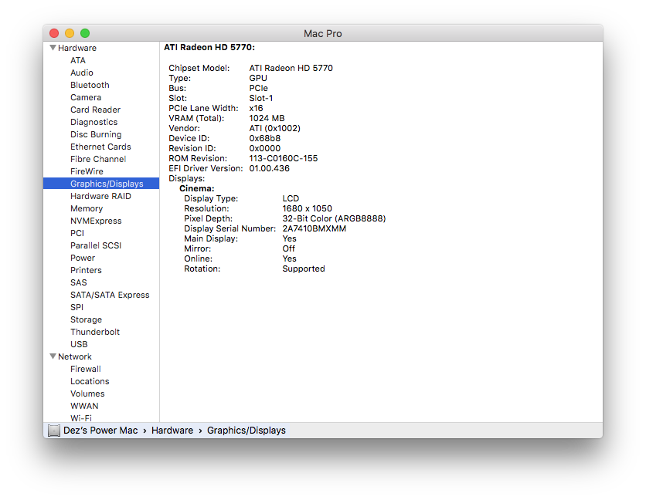This screenshot has width=646, height=500.
Task: Click the Network category label
Action: coord(75,356)
